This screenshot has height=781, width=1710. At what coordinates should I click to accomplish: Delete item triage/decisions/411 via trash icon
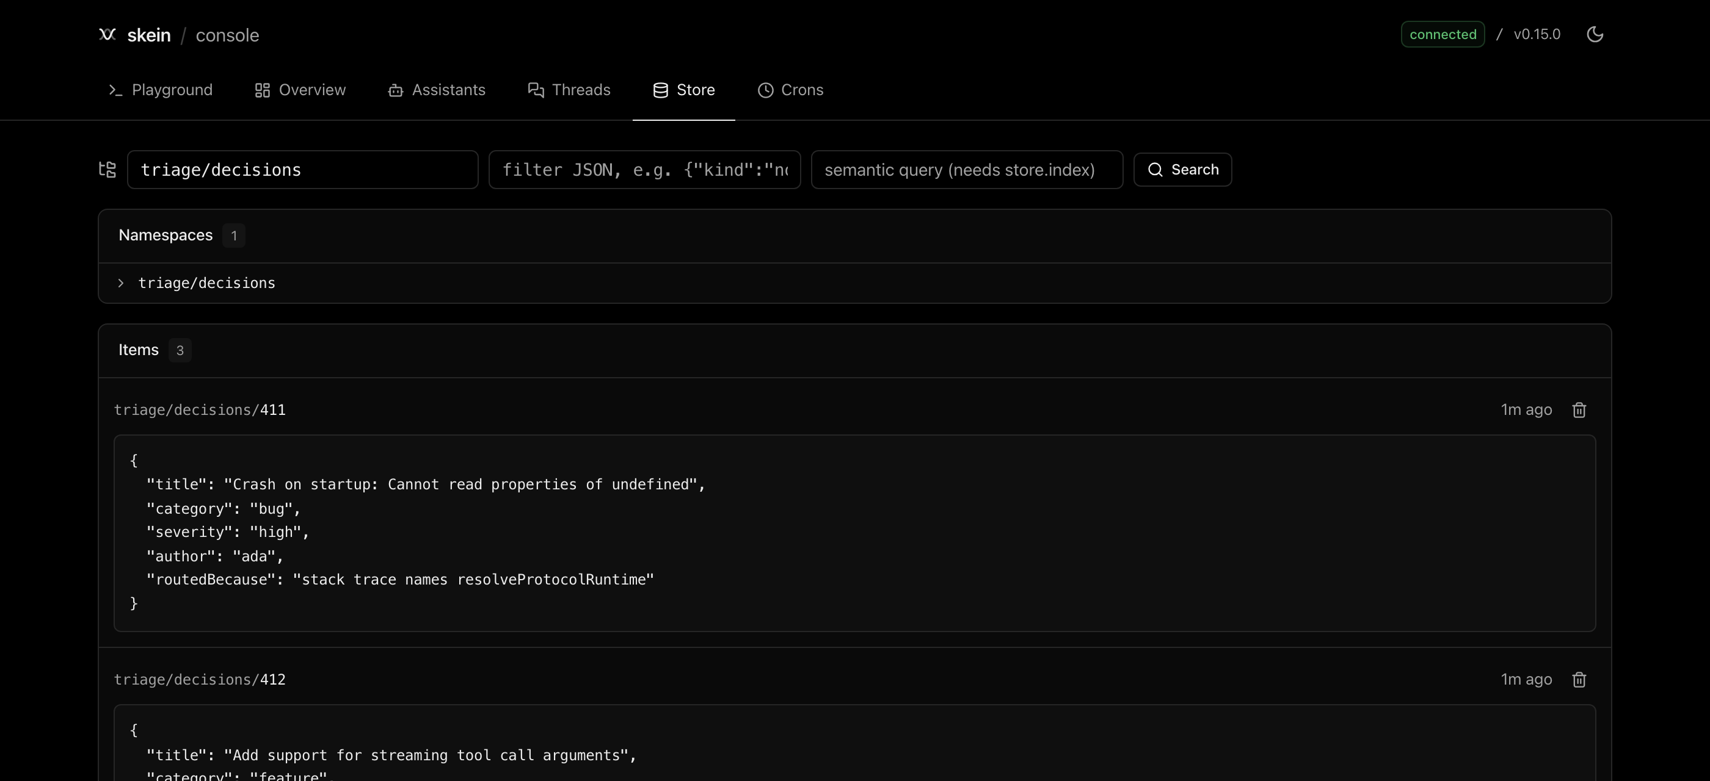click(x=1579, y=410)
